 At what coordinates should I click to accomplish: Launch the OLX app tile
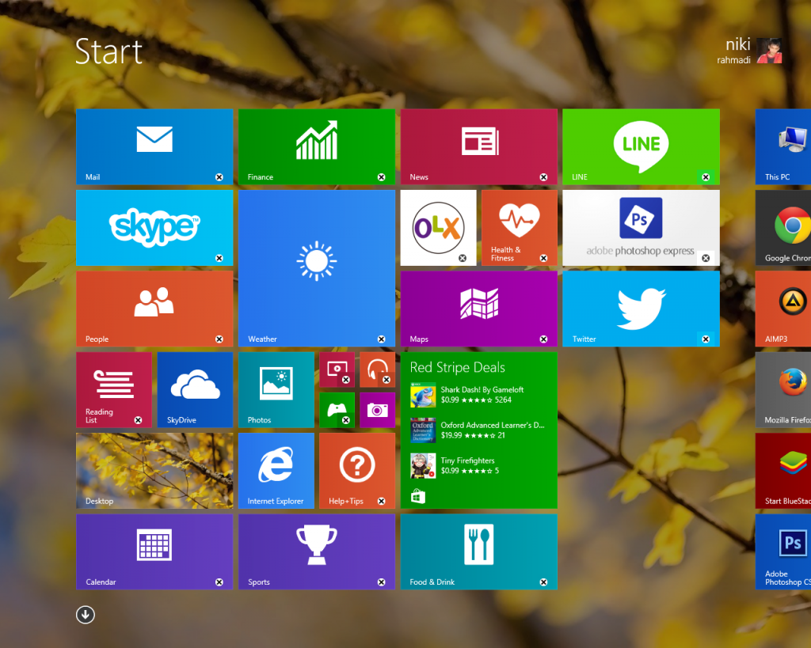coord(439,228)
